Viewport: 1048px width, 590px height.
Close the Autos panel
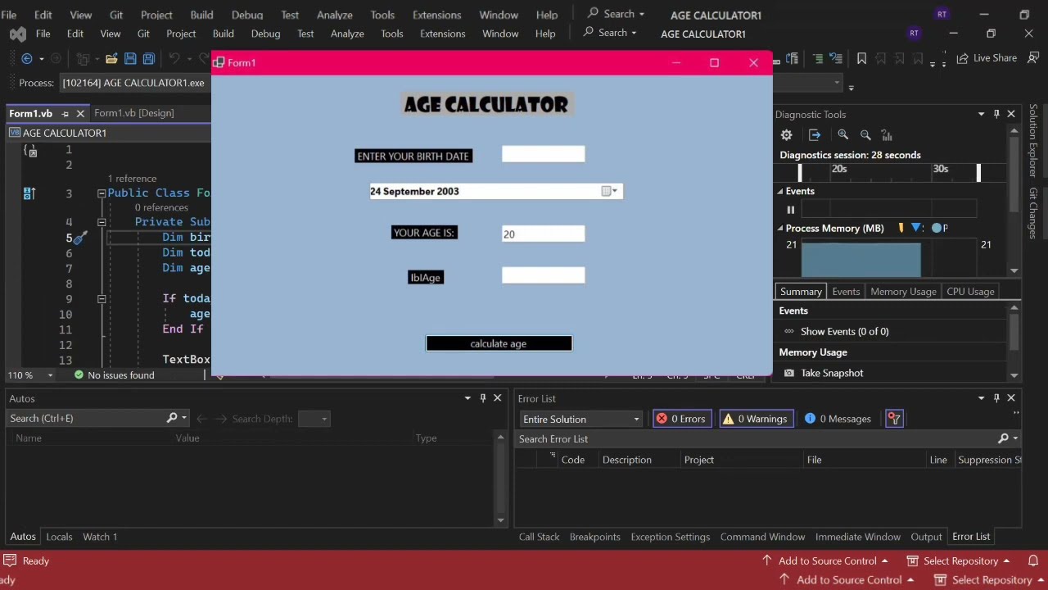[497, 398]
